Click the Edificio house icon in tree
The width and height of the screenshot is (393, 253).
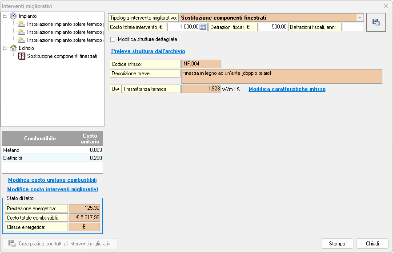pos(13,48)
